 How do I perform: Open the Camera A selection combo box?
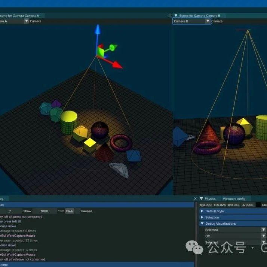coord(14,21)
